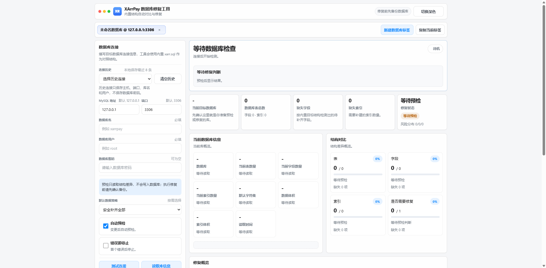Close the 未命名数据库 connection tag
The height and width of the screenshot is (268, 546).
(160, 30)
